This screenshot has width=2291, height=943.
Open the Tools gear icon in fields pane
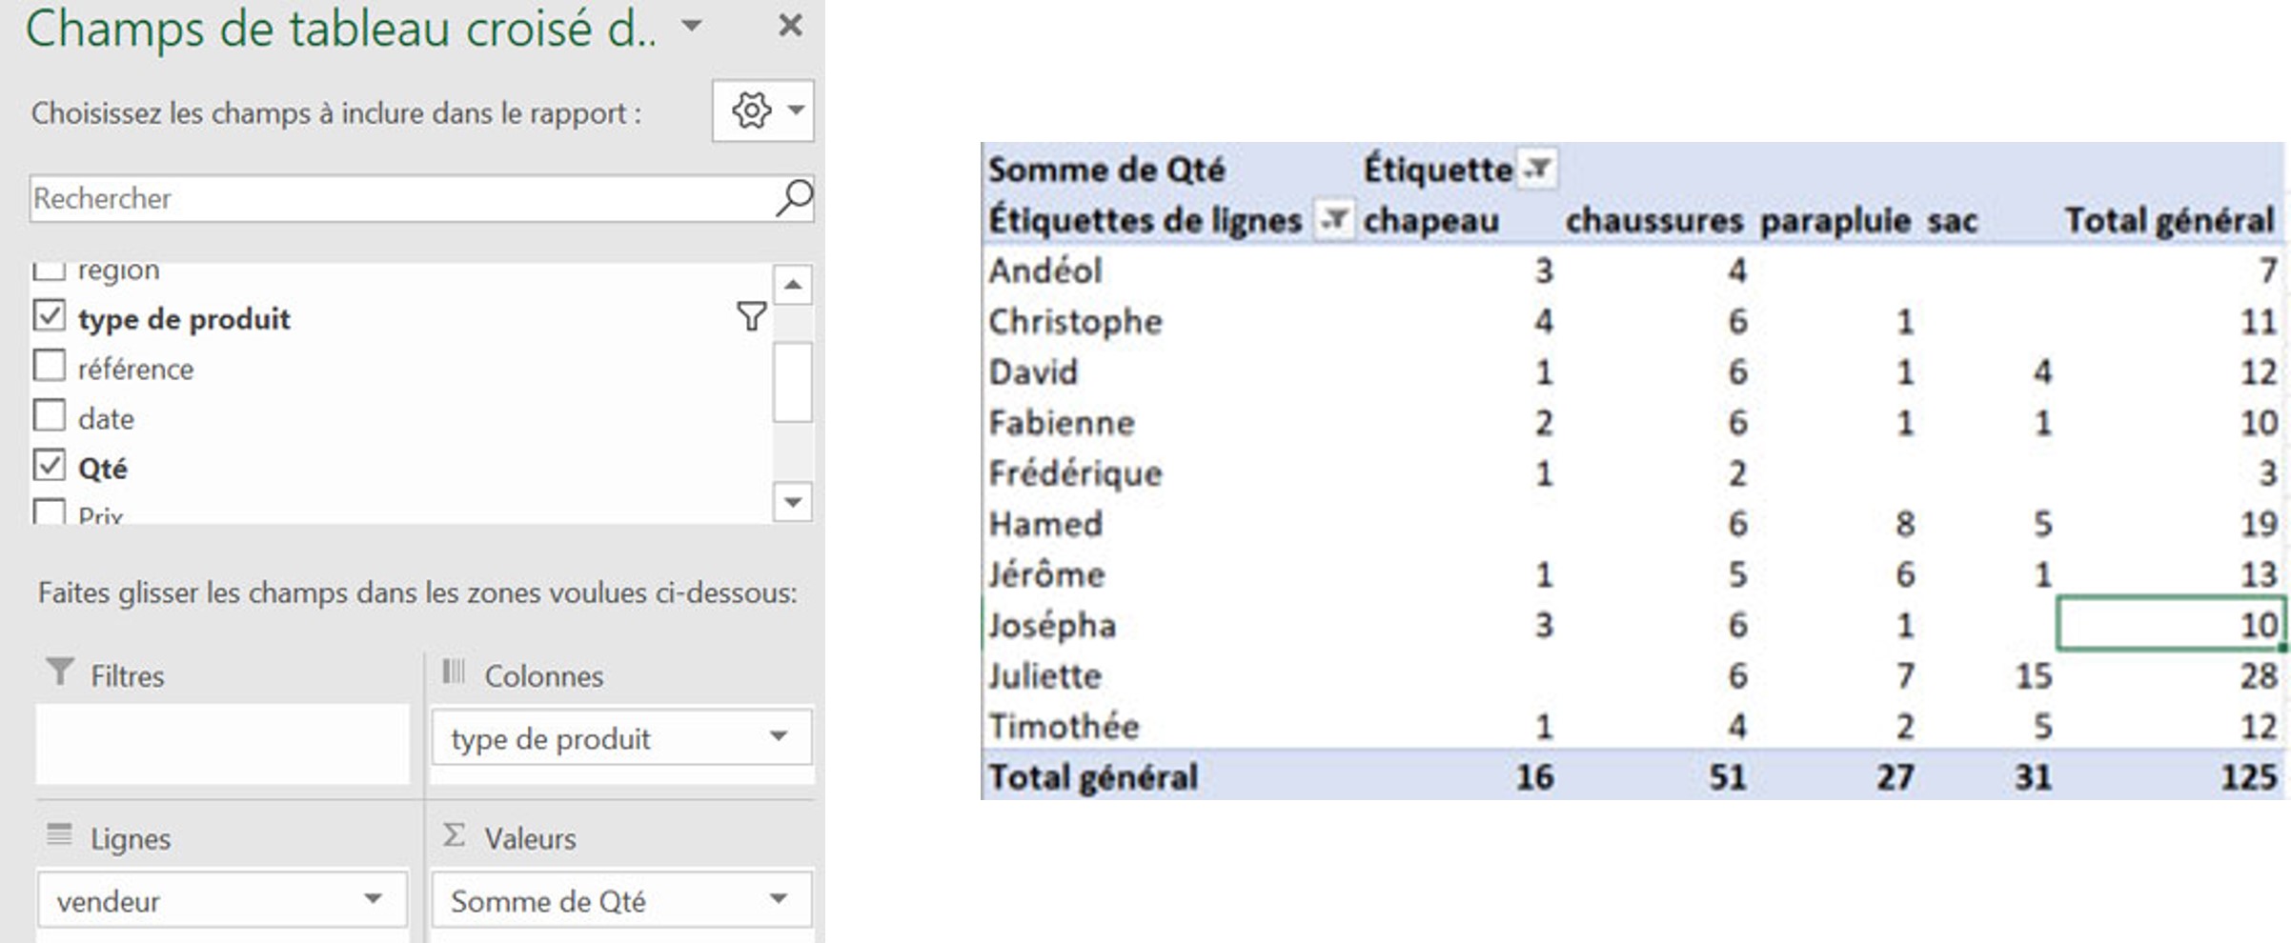752,110
